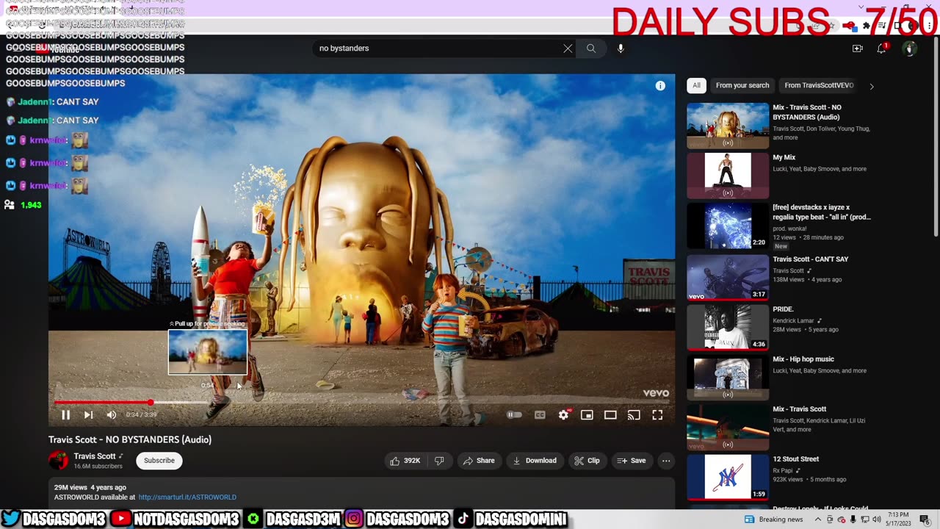
Task: Open taskbar volume speaker icon
Action: [876, 519]
